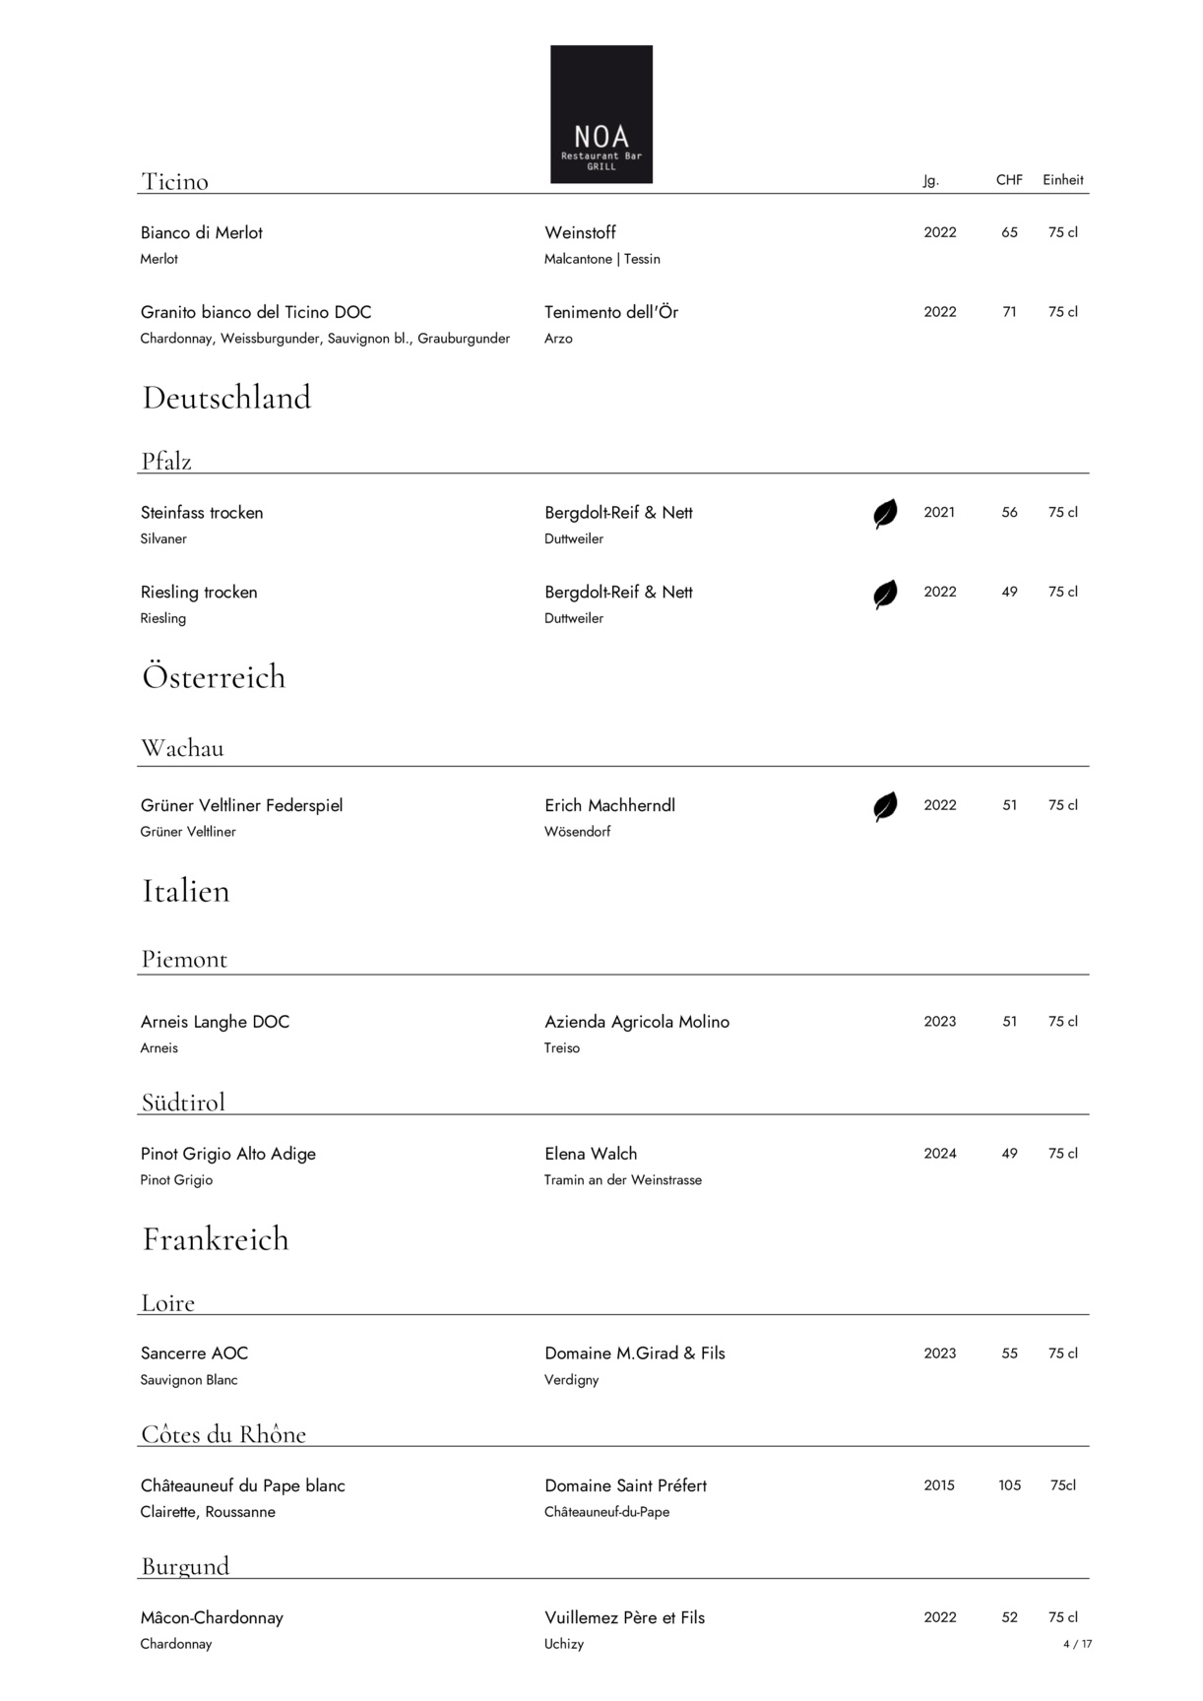This screenshot has height=1701, width=1203.
Task: Select the Österreich country heading
Action: click(214, 677)
